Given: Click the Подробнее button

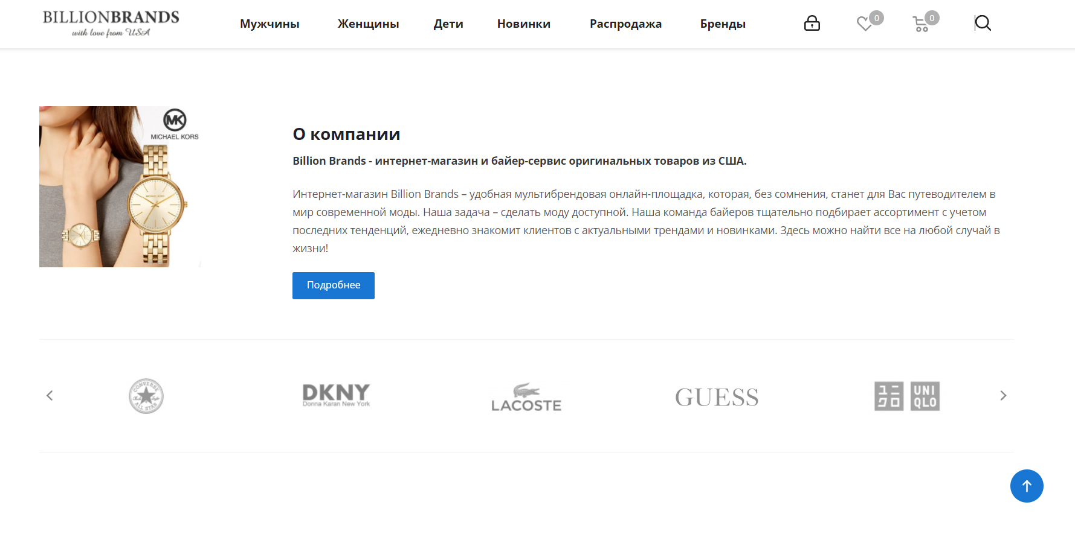Looking at the screenshot, I should (x=334, y=285).
